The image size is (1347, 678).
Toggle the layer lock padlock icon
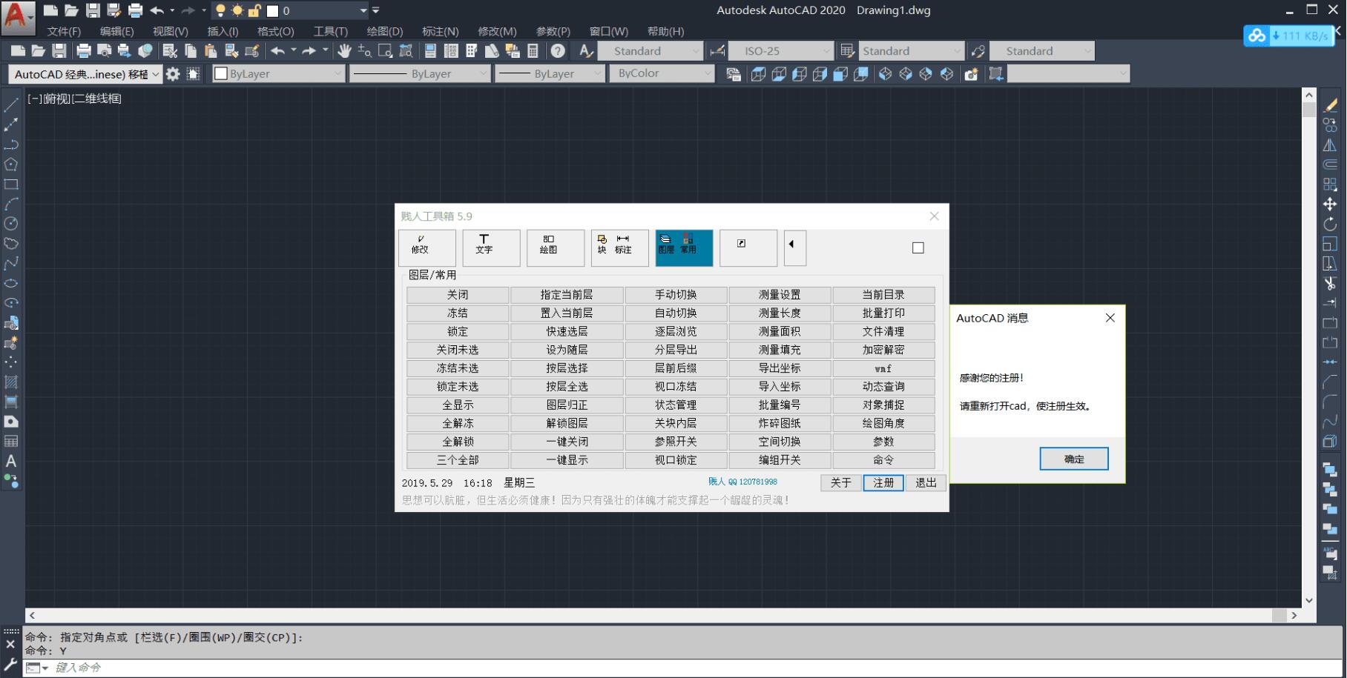click(254, 10)
